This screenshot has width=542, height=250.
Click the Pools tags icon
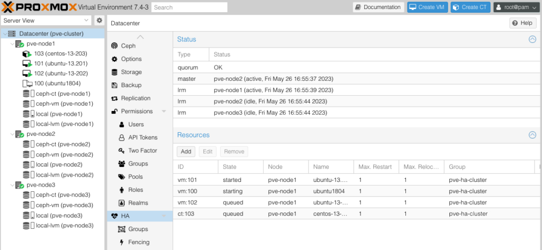(121, 177)
